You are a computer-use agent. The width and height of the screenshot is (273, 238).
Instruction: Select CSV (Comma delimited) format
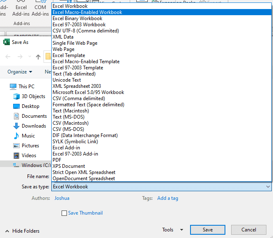pyautogui.click(x=162, y=98)
